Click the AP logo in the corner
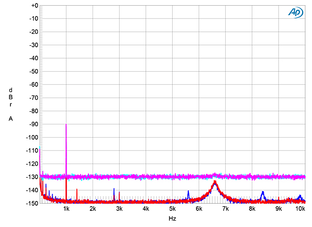This screenshot has width=312, height=227. [x=295, y=12]
